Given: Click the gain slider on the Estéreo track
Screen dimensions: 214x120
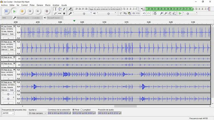Looking at the screenshot, I should [x=8, y=94].
